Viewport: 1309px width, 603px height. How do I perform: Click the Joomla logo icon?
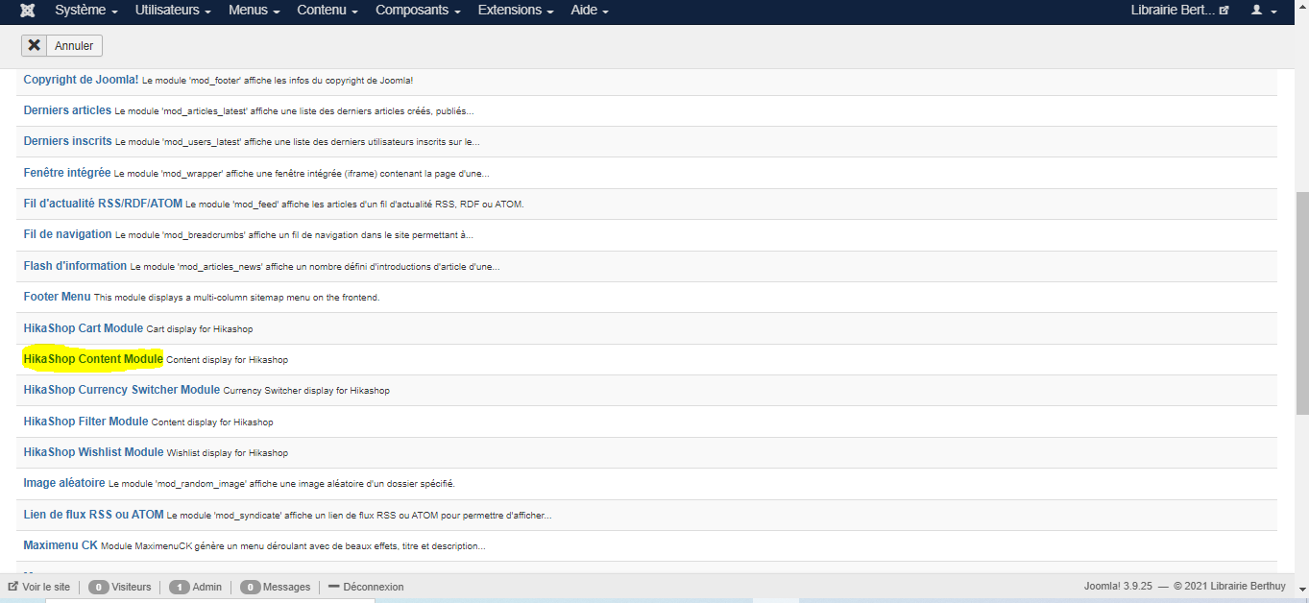tap(28, 11)
